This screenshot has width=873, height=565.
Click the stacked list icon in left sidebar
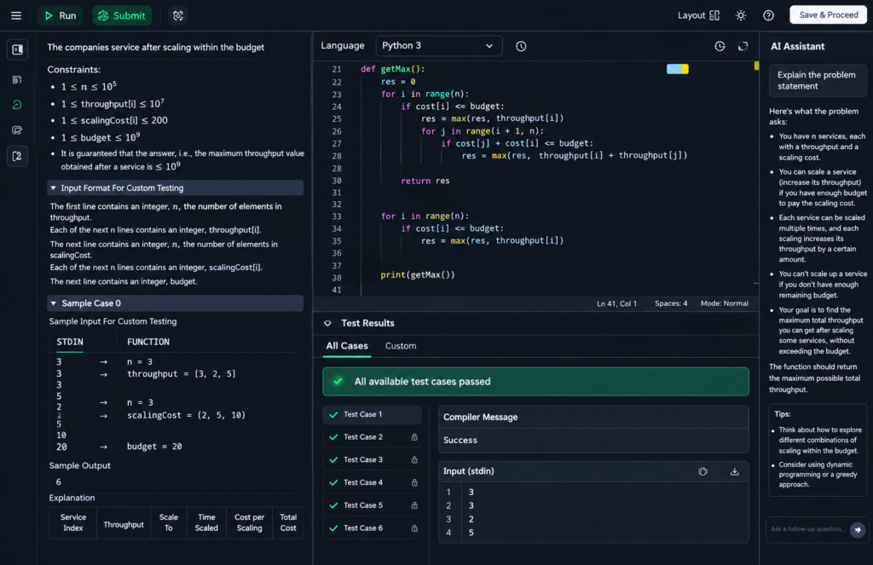pos(17,79)
